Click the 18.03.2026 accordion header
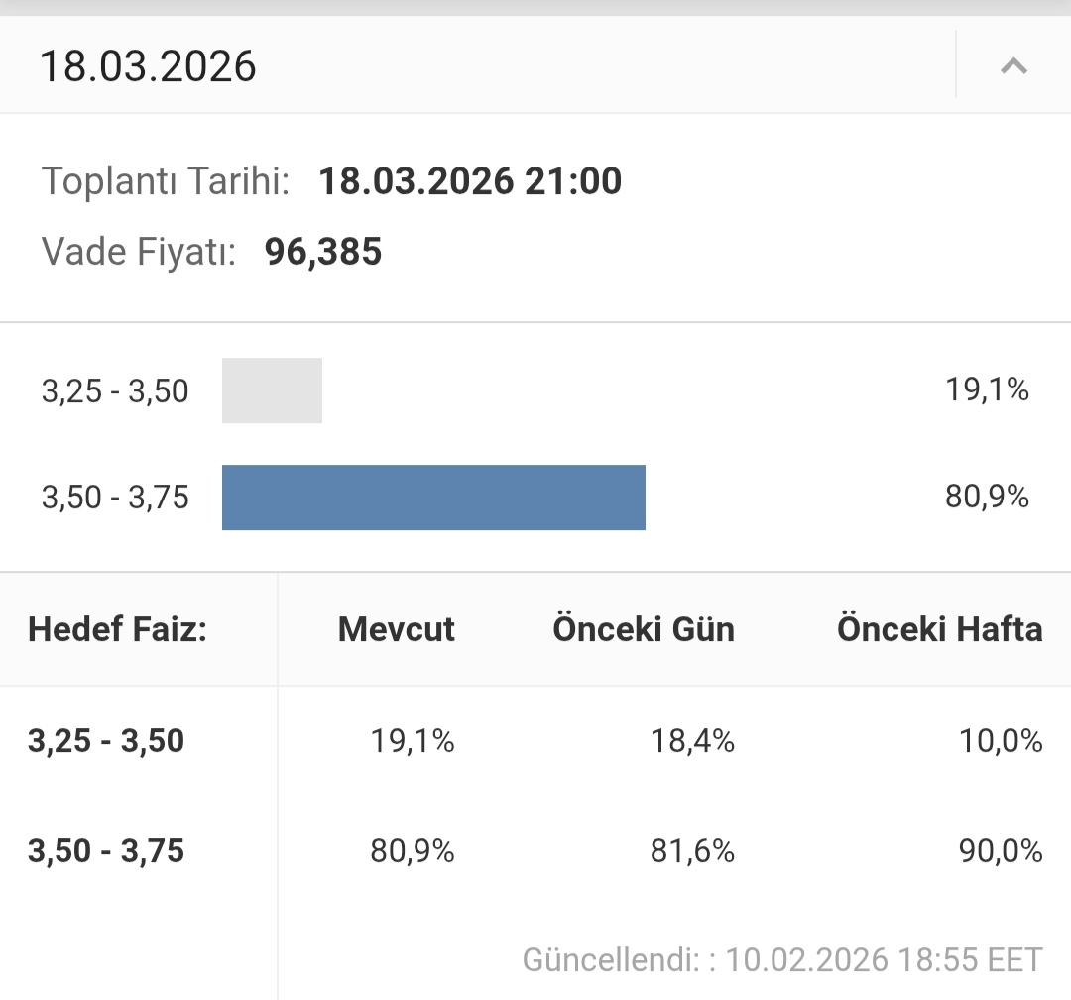Viewport: 1071px width, 1000px height. click(x=149, y=66)
